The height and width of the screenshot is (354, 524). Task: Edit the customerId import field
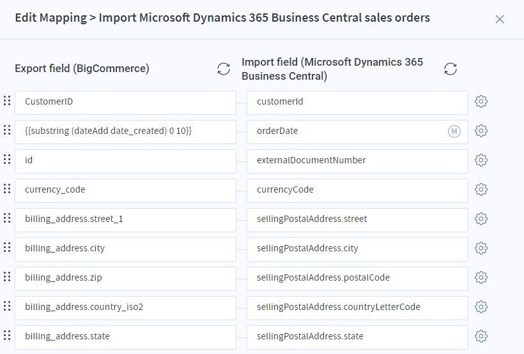(357, 103)
